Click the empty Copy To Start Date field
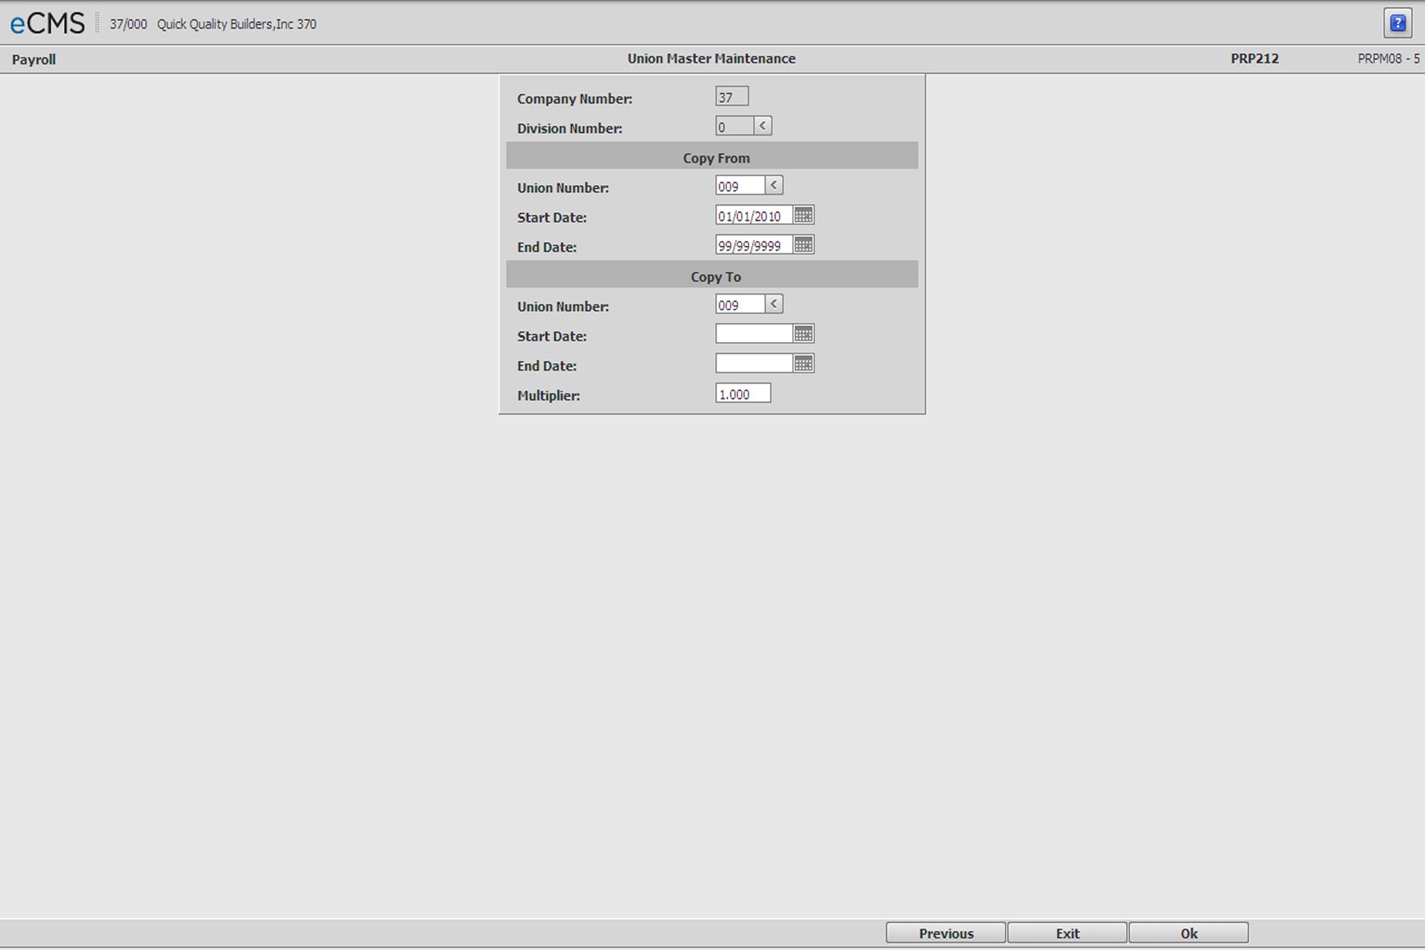Image resolution: width=1425 pixels, height=950 pixels. click(x=754, y=334)
